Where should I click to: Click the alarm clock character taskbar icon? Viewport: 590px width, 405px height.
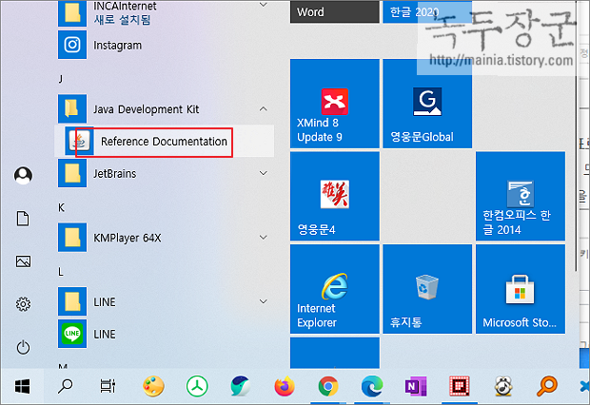503,386
